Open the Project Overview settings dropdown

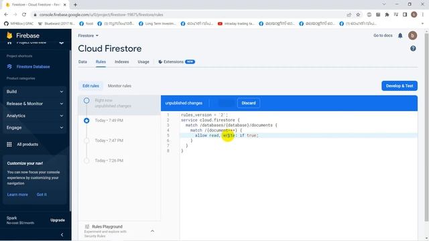point(62,43)
